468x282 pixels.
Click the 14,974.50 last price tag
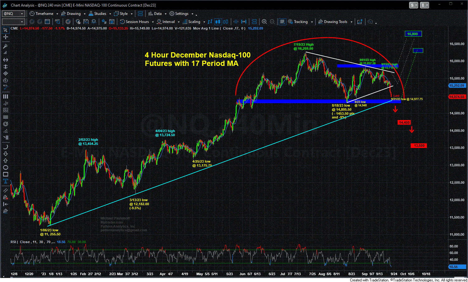457,97
